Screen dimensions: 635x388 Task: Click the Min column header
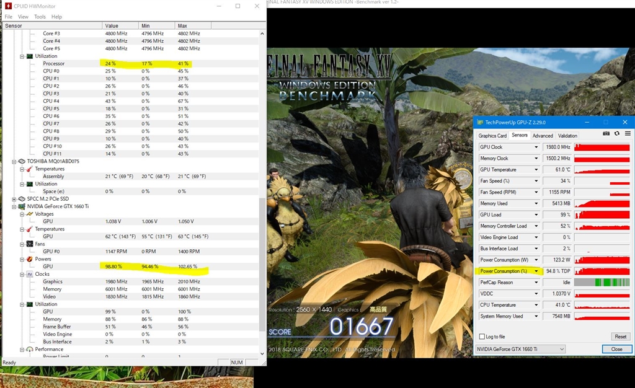point(156,25)
